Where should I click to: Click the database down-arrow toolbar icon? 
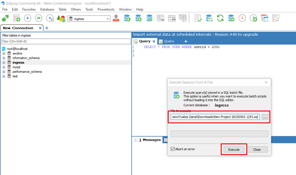(x=127, y=18)
